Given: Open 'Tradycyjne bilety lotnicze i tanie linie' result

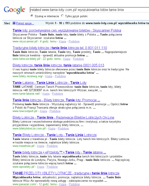Looking at the screenshot, I should click(60, 48).
